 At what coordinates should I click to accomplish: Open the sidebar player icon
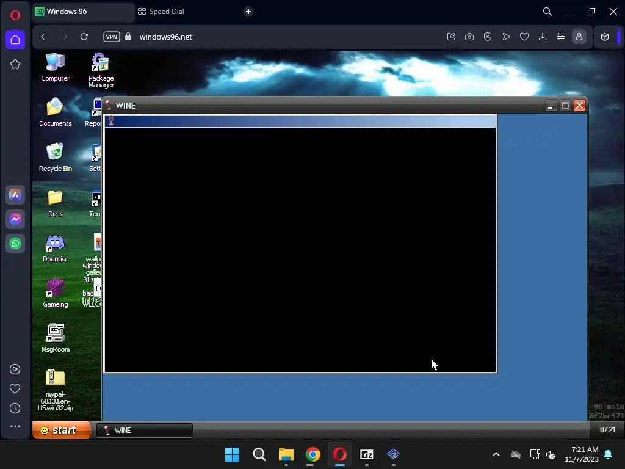pyautogui.click(x=15, y=369)
